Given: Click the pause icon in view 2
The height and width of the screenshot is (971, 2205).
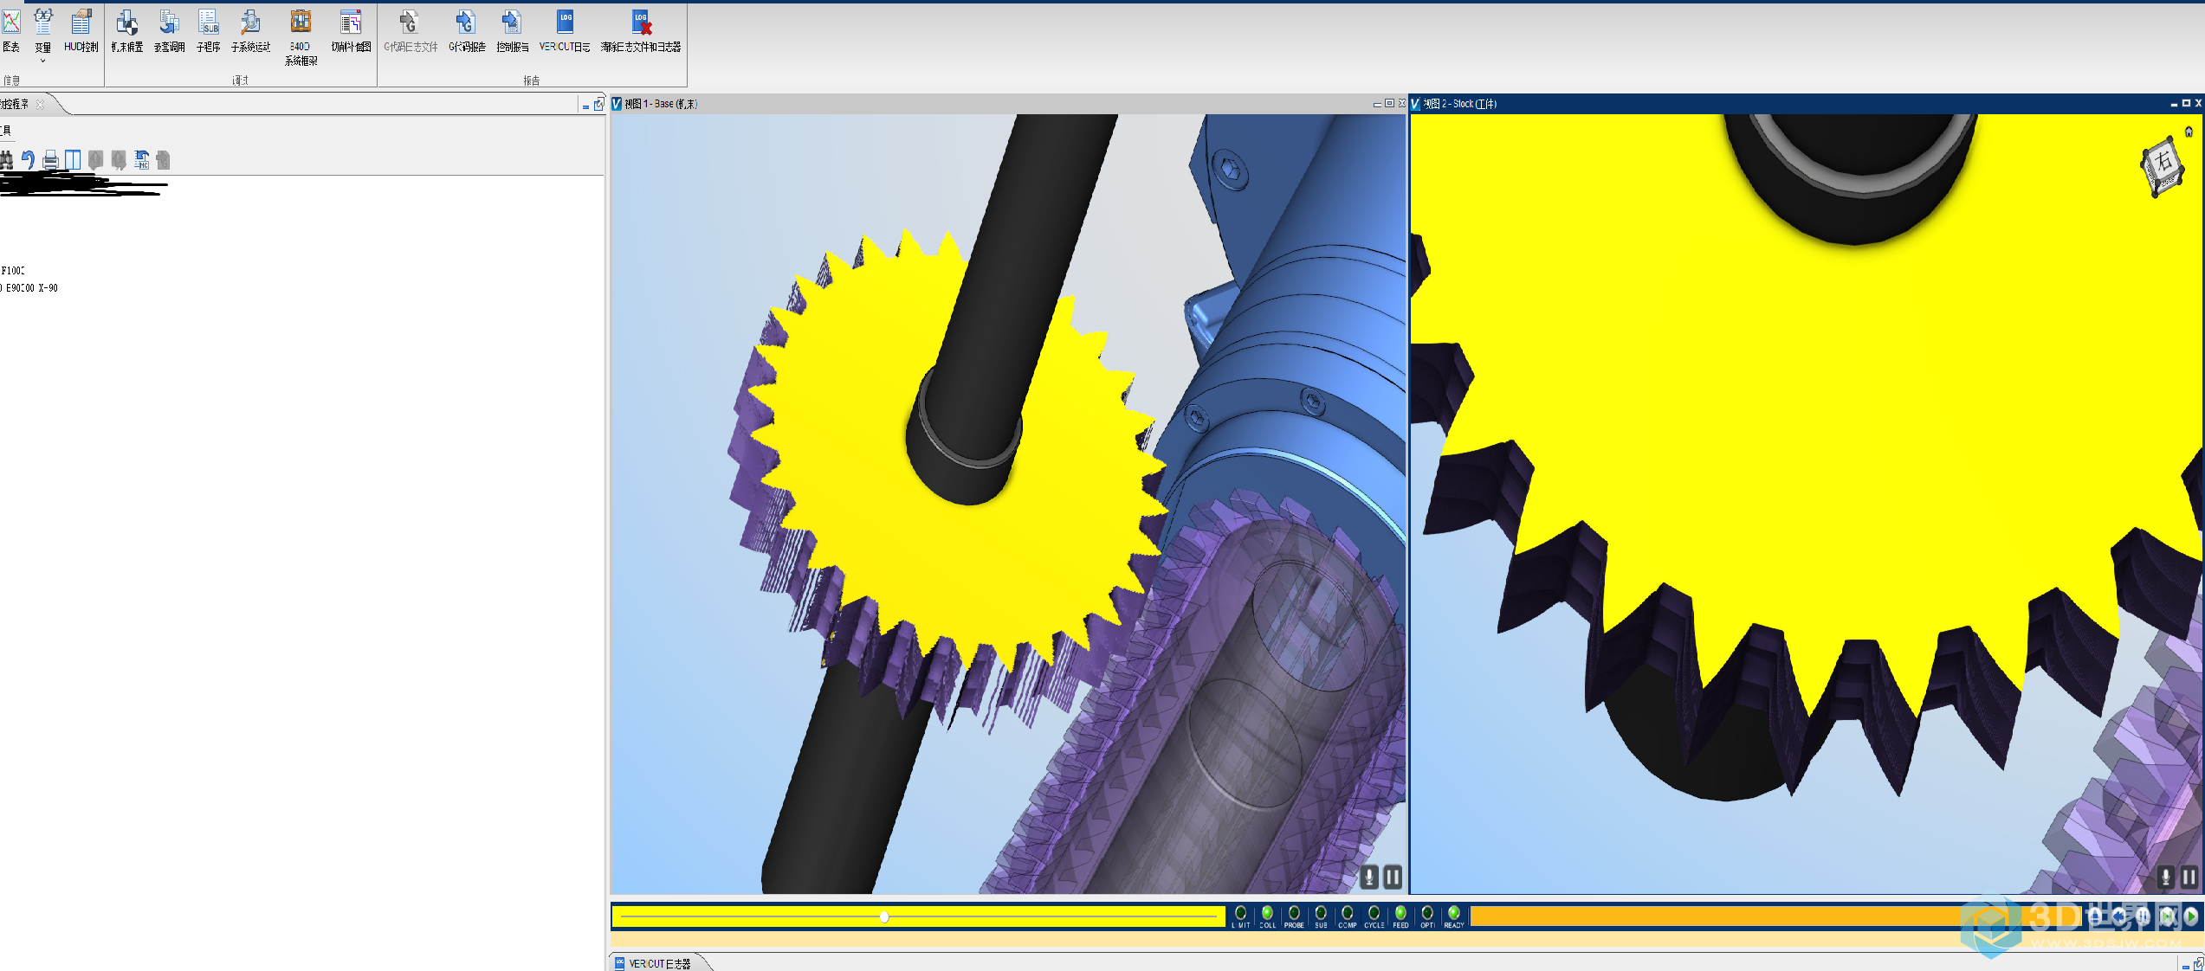Looking at the screenshot, I should [2189, 878].
